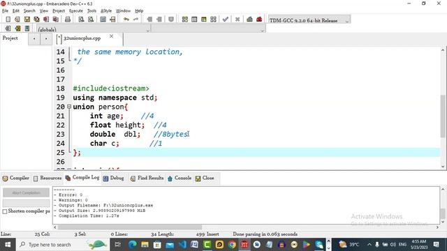Open Microsoft Edge from the taskbar
447x251 pixels.
pos(132,245)
